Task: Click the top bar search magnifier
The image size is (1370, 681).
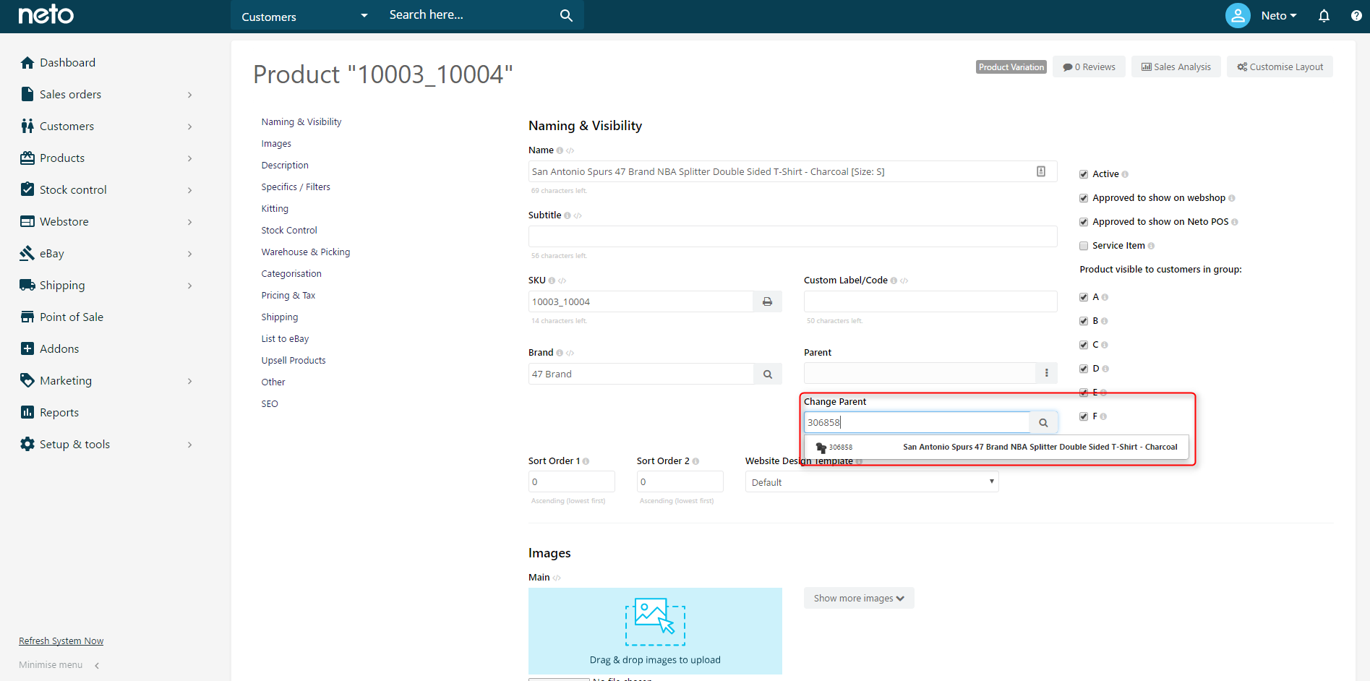Action: pos(566,15)
